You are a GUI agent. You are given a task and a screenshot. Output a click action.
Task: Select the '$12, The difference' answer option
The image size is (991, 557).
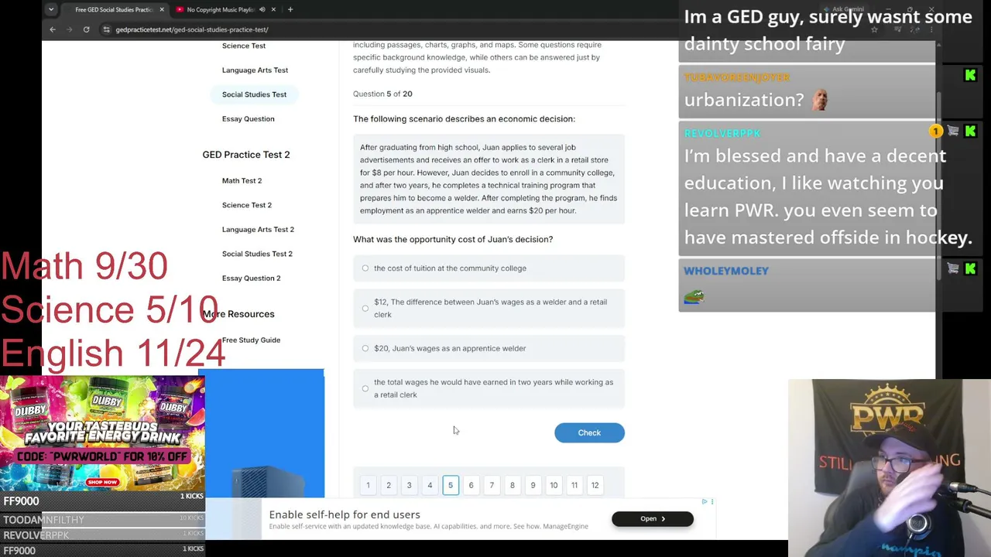tap(489, 308)
